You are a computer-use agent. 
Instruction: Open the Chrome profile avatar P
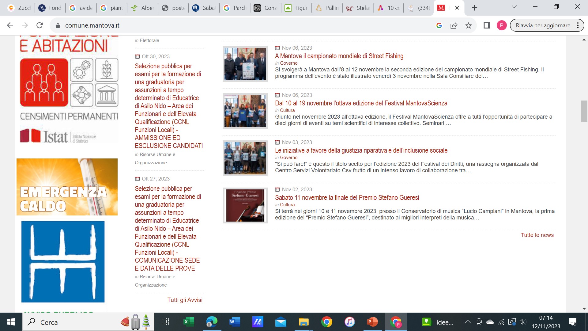point(501,25)
